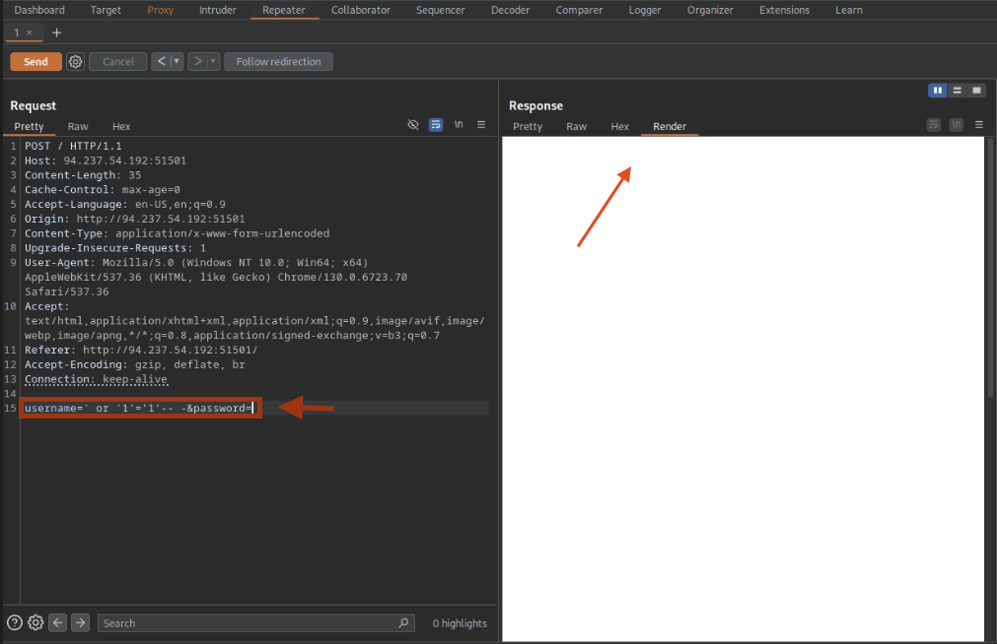Select Response Hex view tab
The height and width of the screenshot is (644, 997).
coord(620,126)
